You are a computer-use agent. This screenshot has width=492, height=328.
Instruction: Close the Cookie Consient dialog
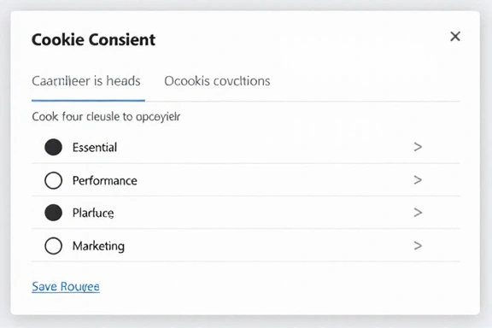455,37
